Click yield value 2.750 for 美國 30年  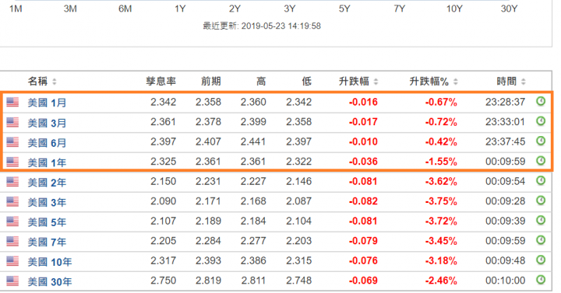click(x=163, y=281)
